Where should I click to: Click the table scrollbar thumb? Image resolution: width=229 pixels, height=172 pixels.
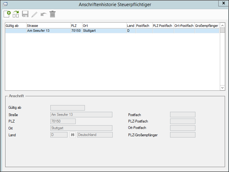[222, 30]
